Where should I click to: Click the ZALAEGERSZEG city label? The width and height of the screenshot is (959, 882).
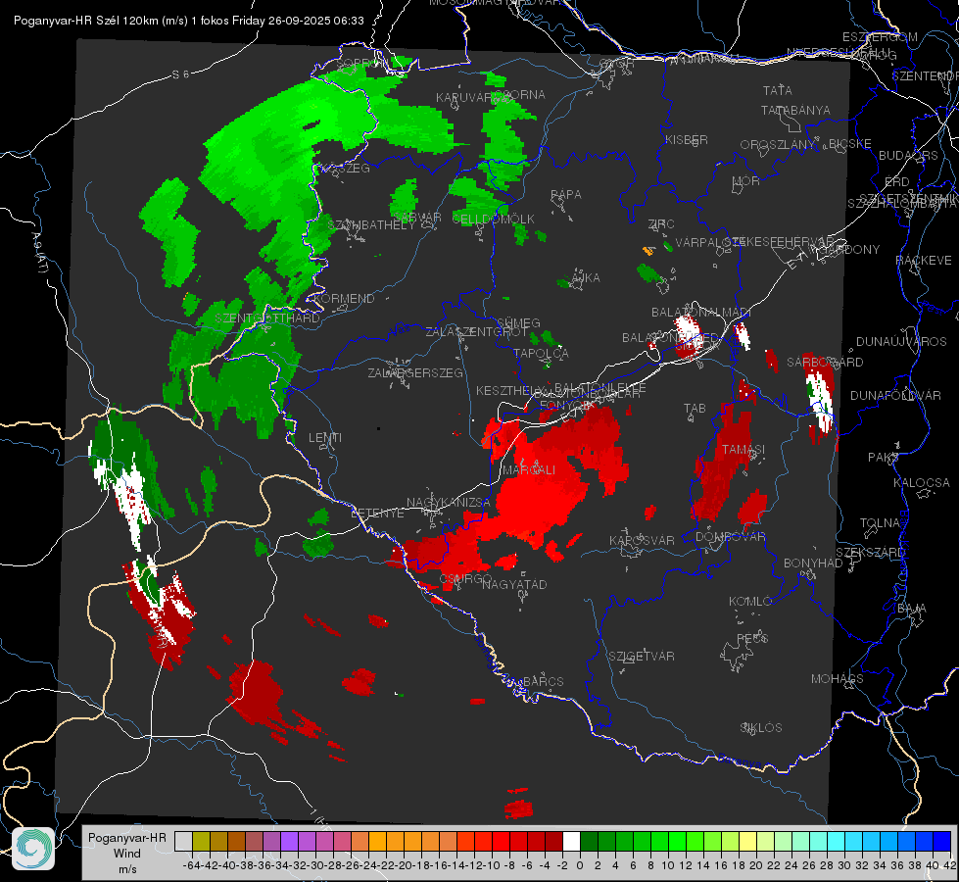[414, 372]
